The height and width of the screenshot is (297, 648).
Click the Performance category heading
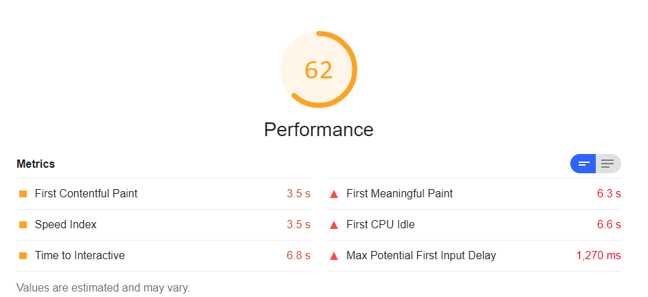(x=319, y=129)
